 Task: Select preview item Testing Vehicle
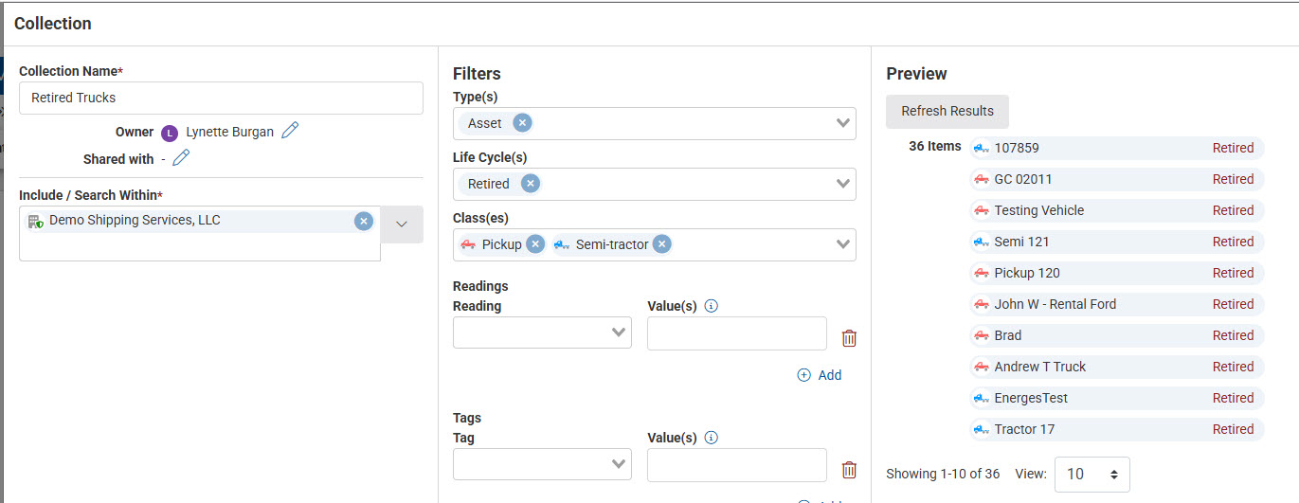tap(1117, 210)
